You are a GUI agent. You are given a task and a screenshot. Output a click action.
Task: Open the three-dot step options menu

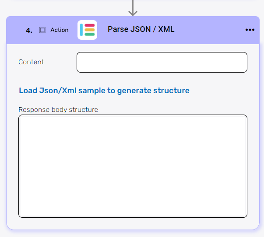click(250, 30)
